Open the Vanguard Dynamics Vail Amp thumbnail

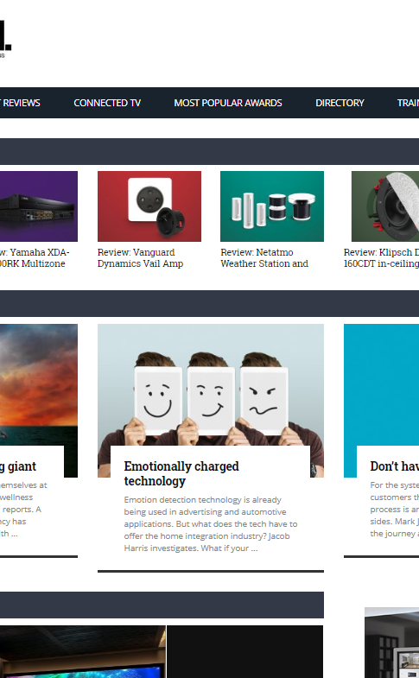point(149,206)
